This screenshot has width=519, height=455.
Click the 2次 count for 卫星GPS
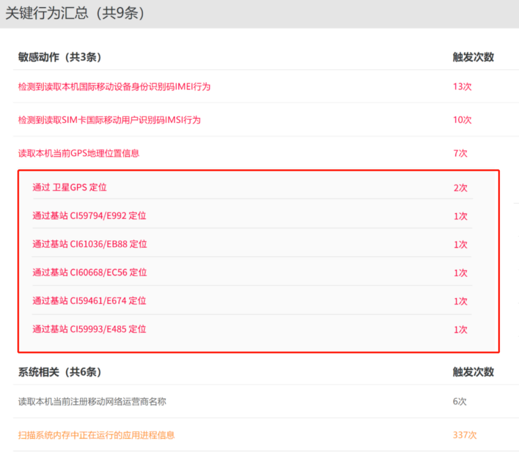(x=460, y=188)
